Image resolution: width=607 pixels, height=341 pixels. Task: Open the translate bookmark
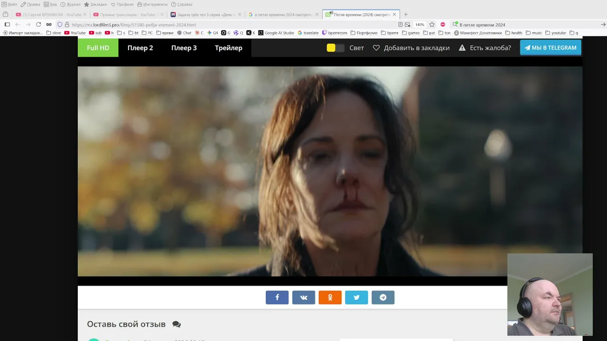(308, 33)
